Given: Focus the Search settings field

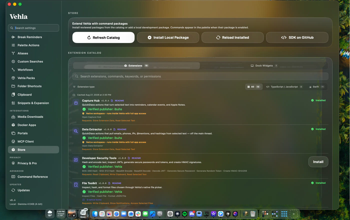Looking at the screenshot, I should click(33, 28).
